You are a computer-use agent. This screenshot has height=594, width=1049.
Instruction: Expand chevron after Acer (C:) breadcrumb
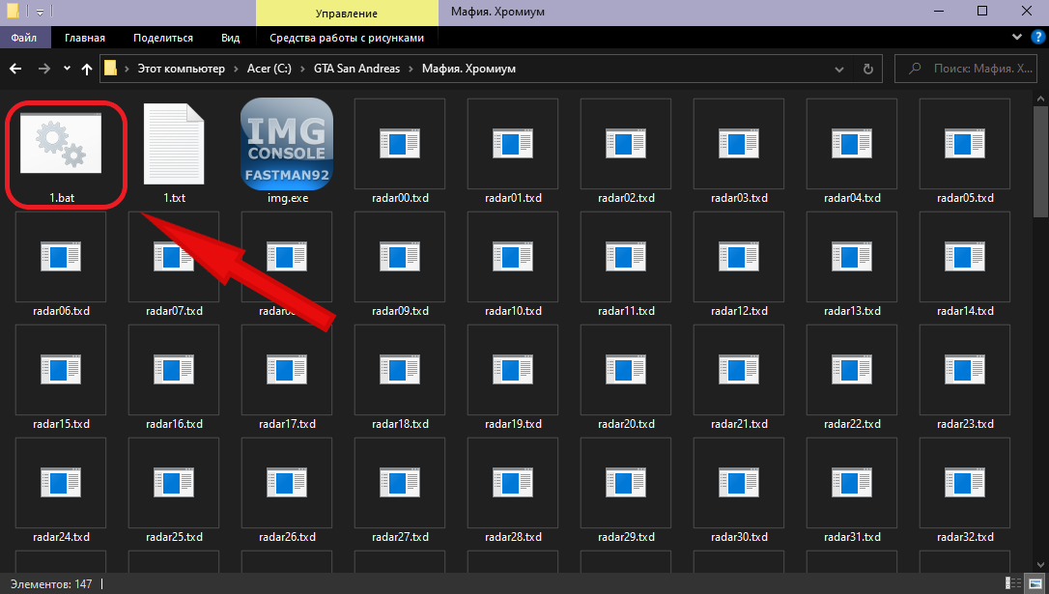coord(302,69)
